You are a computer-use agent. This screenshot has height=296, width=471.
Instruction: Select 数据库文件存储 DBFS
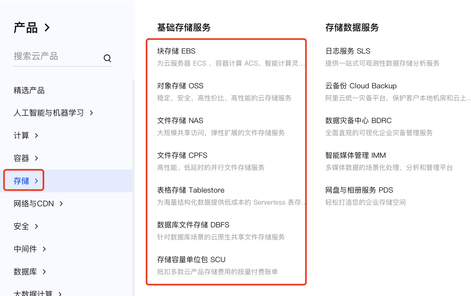[x=193, y=225]
